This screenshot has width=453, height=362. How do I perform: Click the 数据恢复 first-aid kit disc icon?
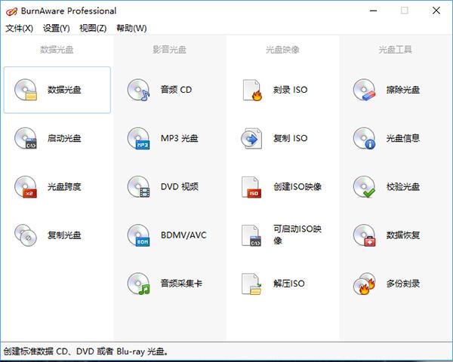[x=365, y=235]
